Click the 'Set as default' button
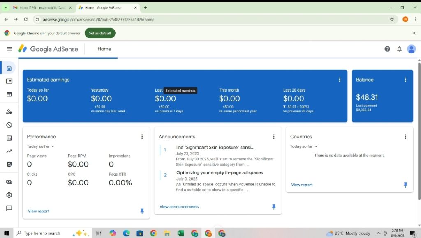The height and width of the screenshot is (238, 421). click(100, 33)
